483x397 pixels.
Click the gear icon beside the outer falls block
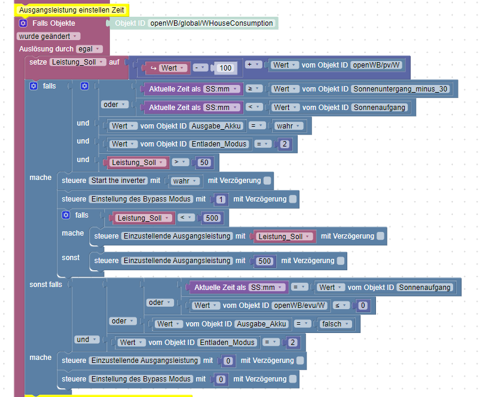point(33,86)
